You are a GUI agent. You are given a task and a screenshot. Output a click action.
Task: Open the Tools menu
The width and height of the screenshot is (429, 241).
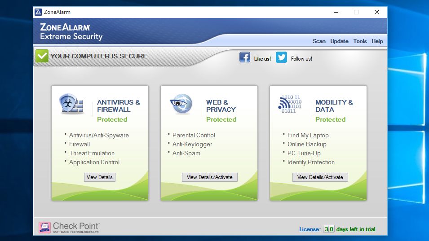tap(360, 41)
